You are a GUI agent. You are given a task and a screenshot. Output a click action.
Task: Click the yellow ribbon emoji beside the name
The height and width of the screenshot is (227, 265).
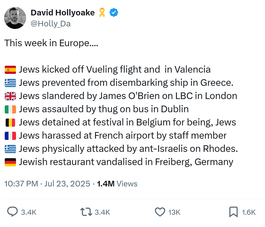pyautogui.click(x=102, y=13)
